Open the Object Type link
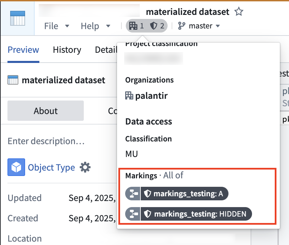The width and height of the screenshot is (289, 245). click(x=52, y=168)
